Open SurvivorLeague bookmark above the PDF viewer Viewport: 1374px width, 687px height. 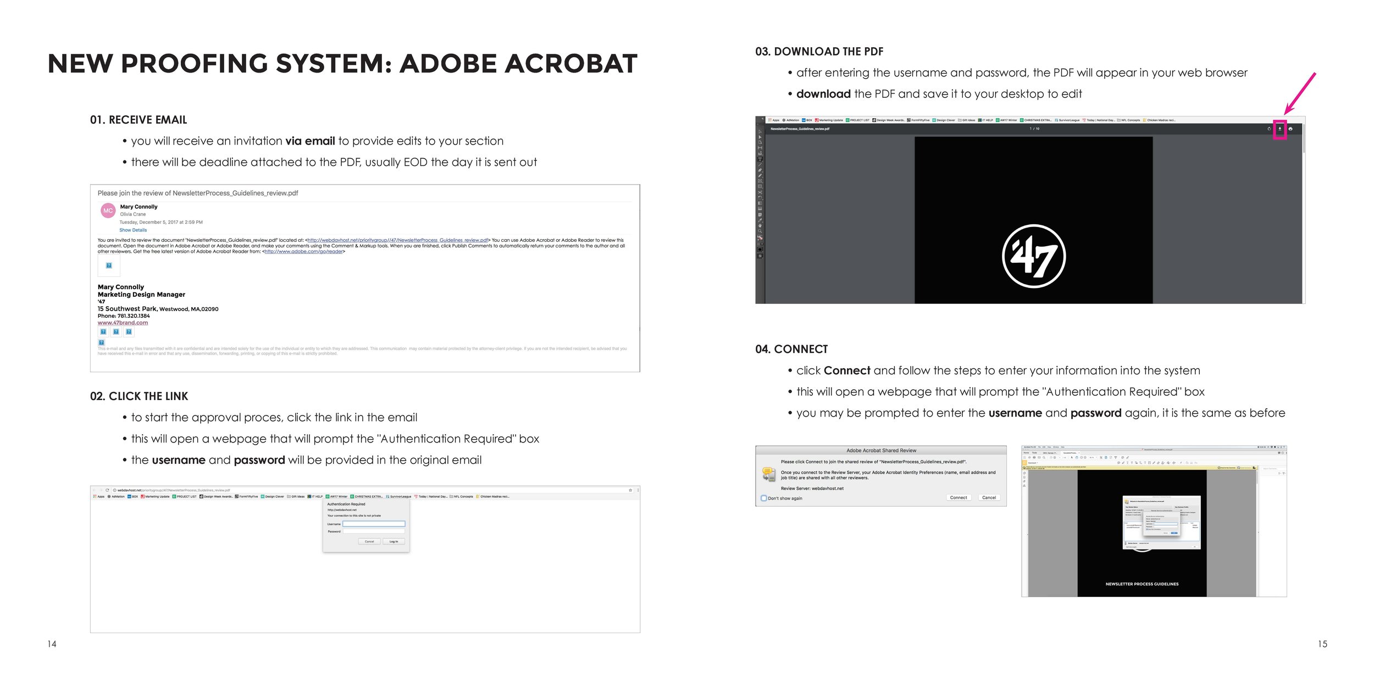[1067, 120]
